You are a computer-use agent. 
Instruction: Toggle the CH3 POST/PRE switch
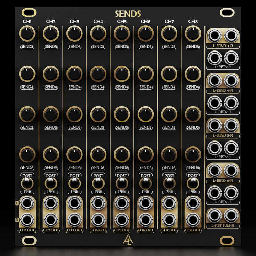74,183
